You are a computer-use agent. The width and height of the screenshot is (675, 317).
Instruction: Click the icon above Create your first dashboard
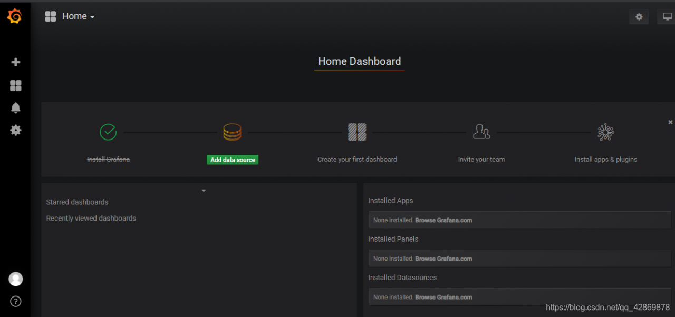pos(357,132)
